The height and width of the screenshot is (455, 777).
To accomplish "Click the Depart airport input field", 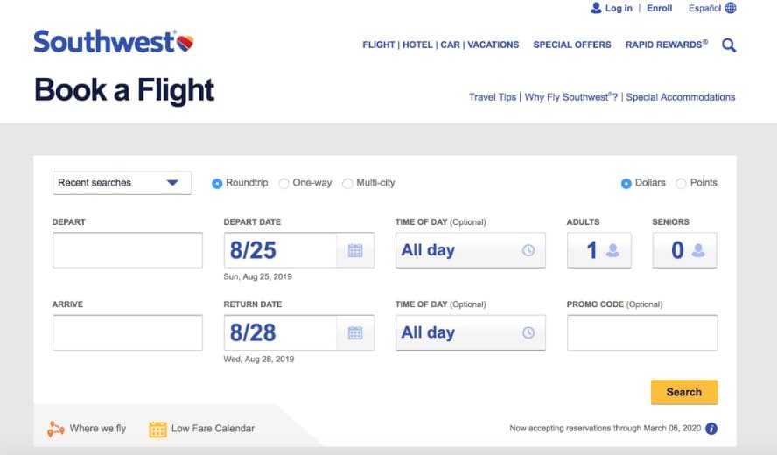I will coord(127,250).
